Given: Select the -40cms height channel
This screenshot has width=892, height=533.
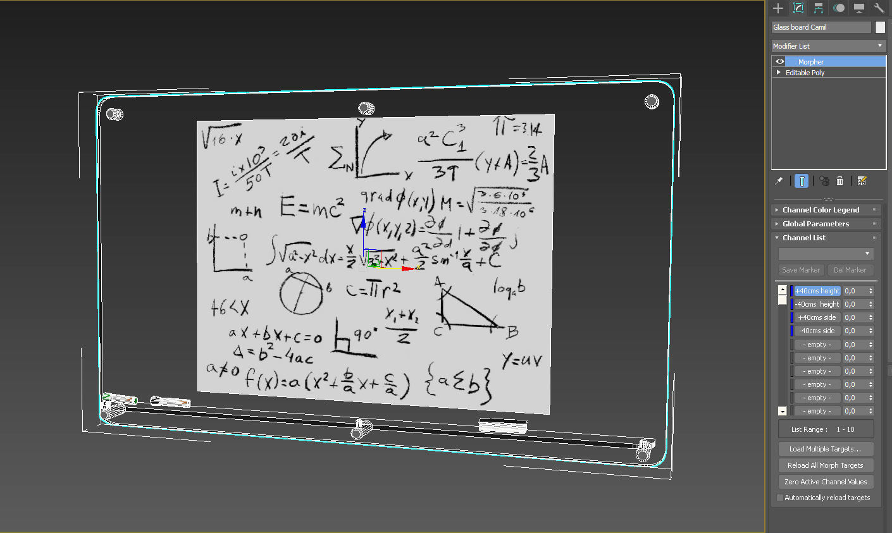Looking at the screenshot, I should coord(817,304).
